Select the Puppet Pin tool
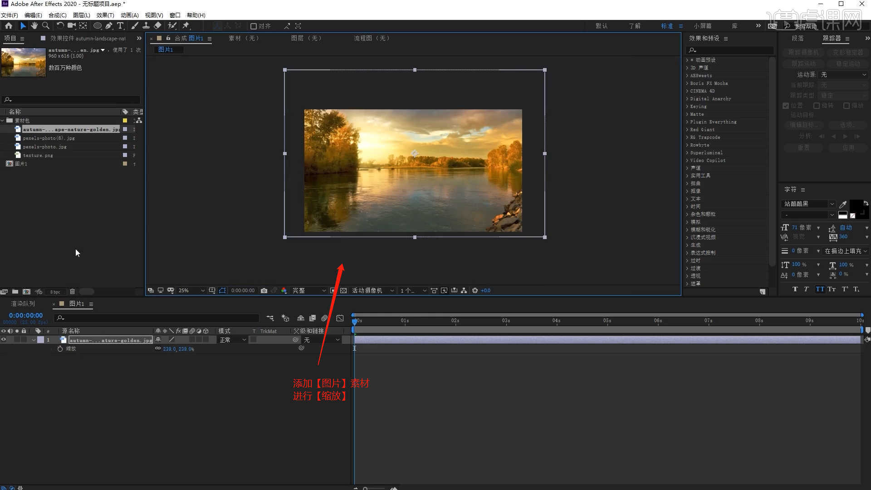 [186, 26]
